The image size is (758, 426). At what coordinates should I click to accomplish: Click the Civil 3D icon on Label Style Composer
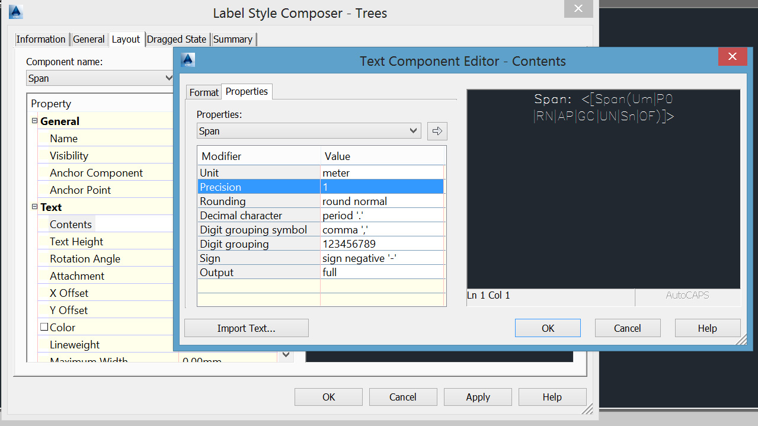pos(15,11)
